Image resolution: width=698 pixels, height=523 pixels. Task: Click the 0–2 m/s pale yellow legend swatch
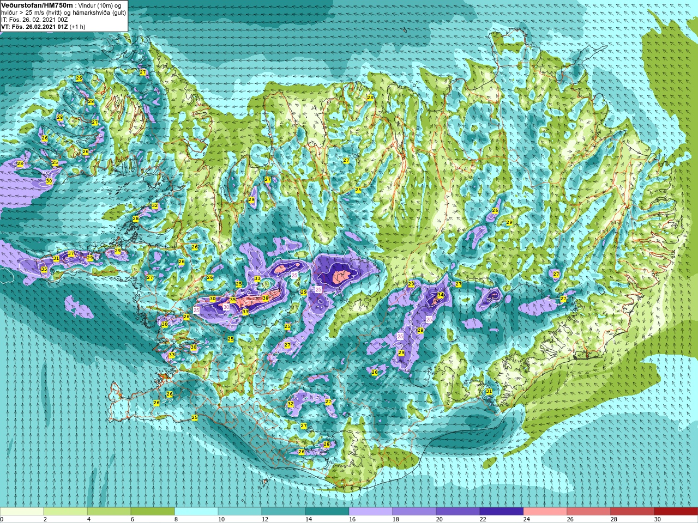click(22, 512)
